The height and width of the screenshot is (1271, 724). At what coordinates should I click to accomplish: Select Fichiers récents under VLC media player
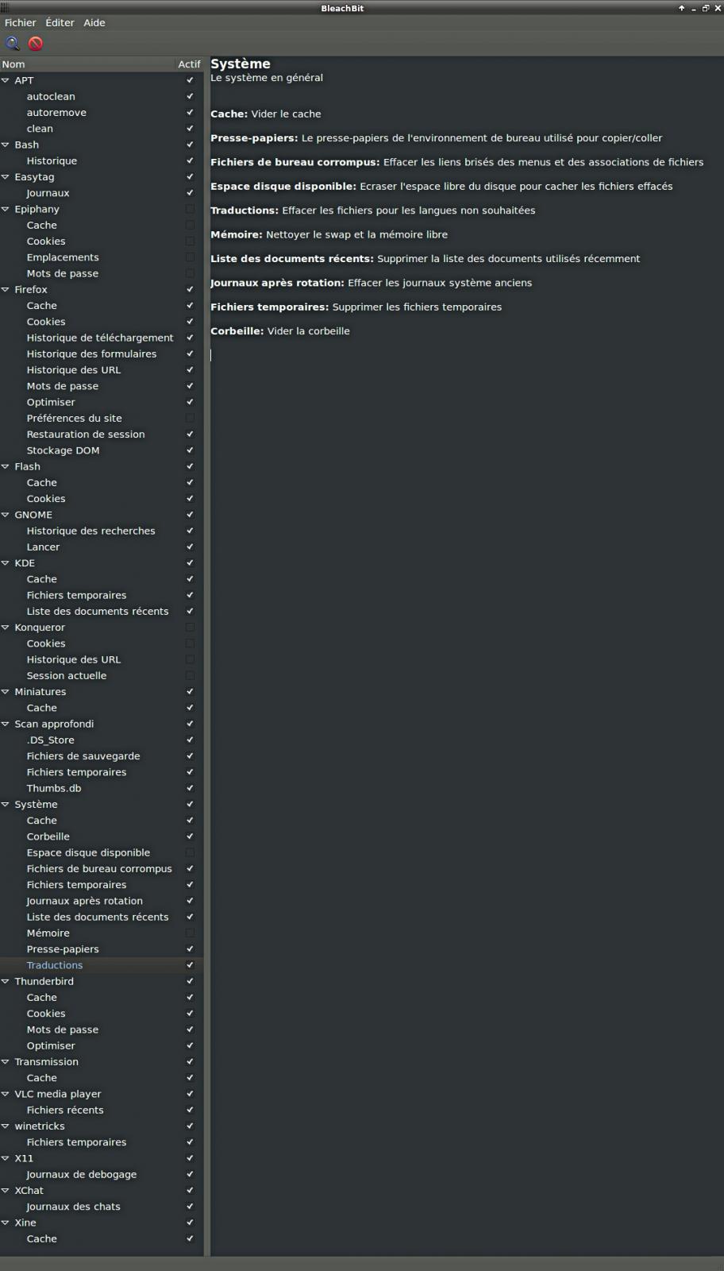point(102,1110)
